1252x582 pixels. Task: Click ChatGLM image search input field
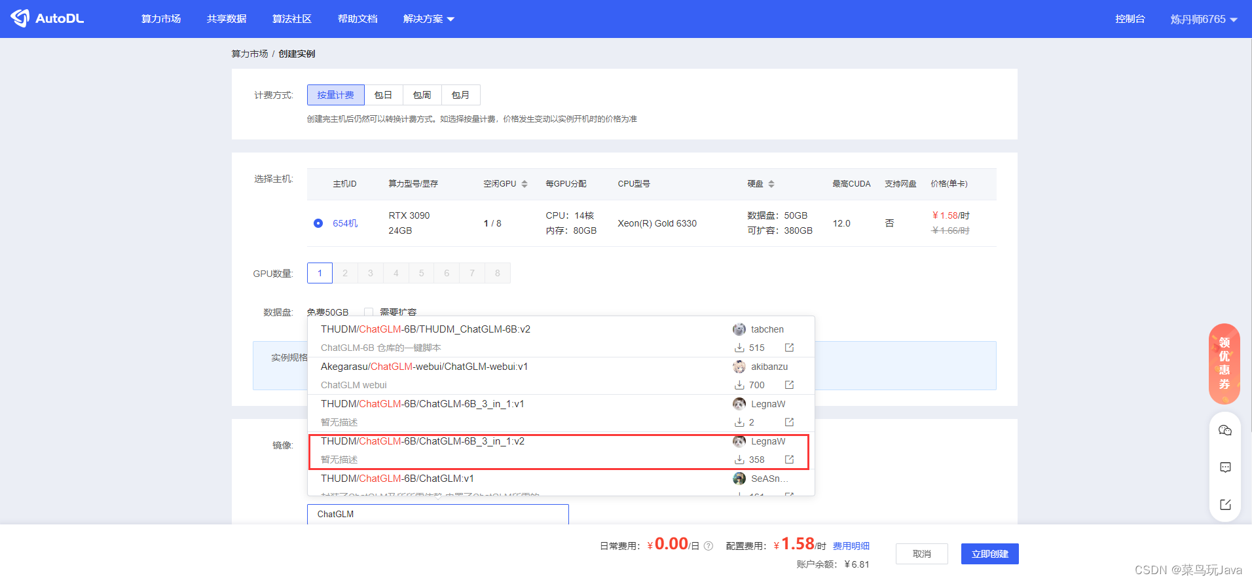[437, 514]
